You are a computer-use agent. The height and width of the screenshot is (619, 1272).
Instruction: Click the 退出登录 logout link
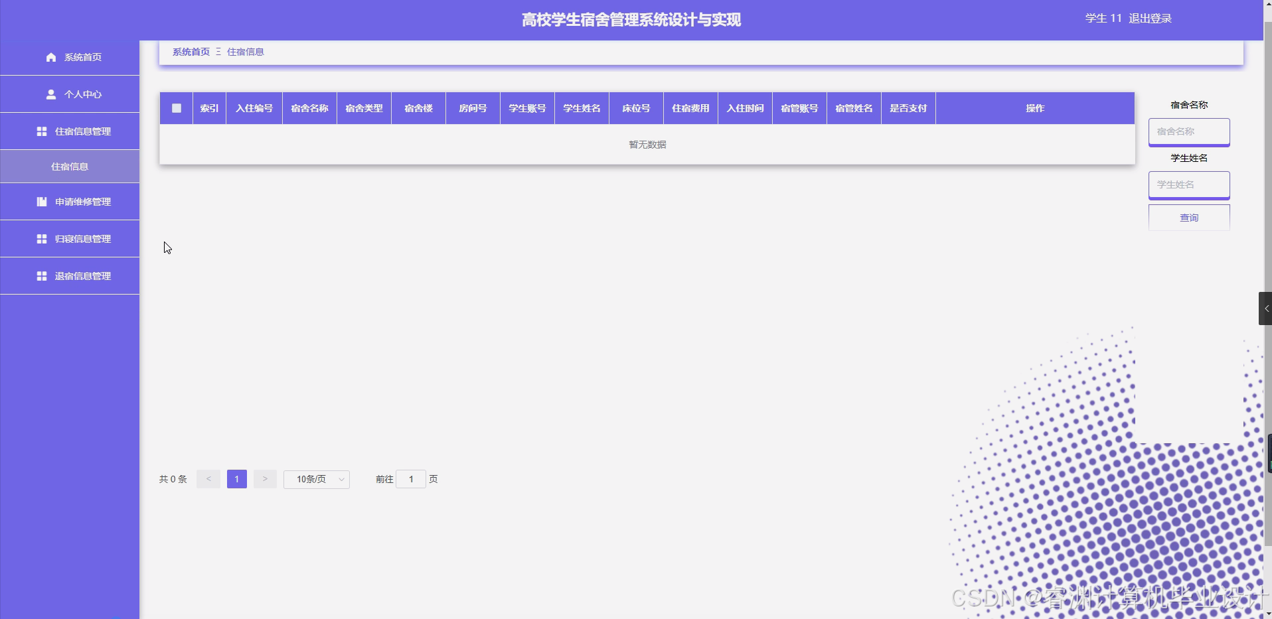(x=1151, y=18)
